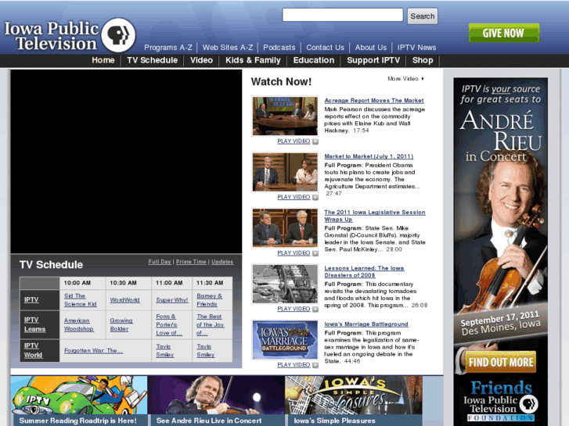The image size is (569, 426).
Task: Open TV Schedule in main navigation
Action: tap(152, 60)
